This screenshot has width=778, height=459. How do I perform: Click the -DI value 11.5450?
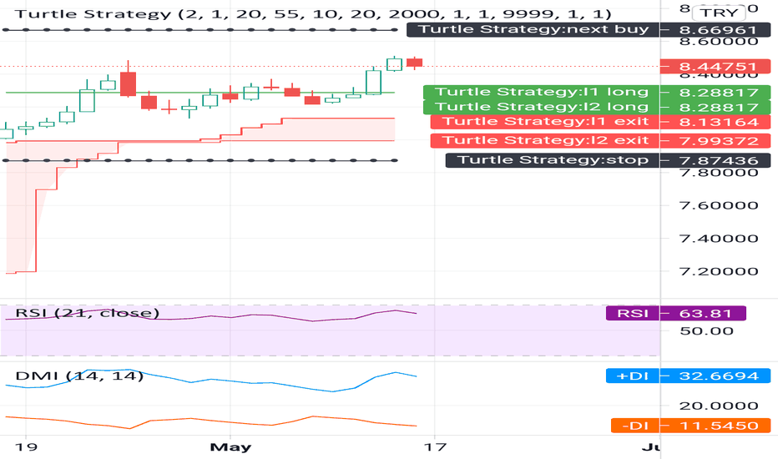(x=717, y=426)
